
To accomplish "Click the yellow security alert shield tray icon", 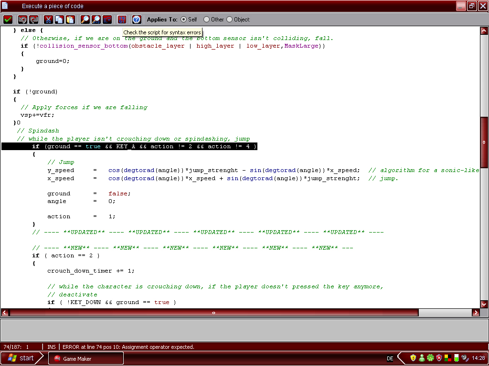I will 413,358.
